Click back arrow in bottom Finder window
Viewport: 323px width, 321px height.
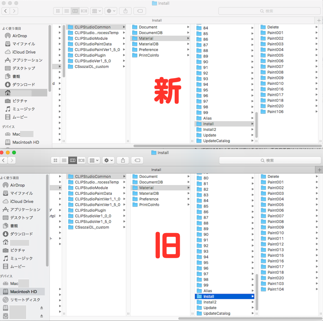pos(3,160)
